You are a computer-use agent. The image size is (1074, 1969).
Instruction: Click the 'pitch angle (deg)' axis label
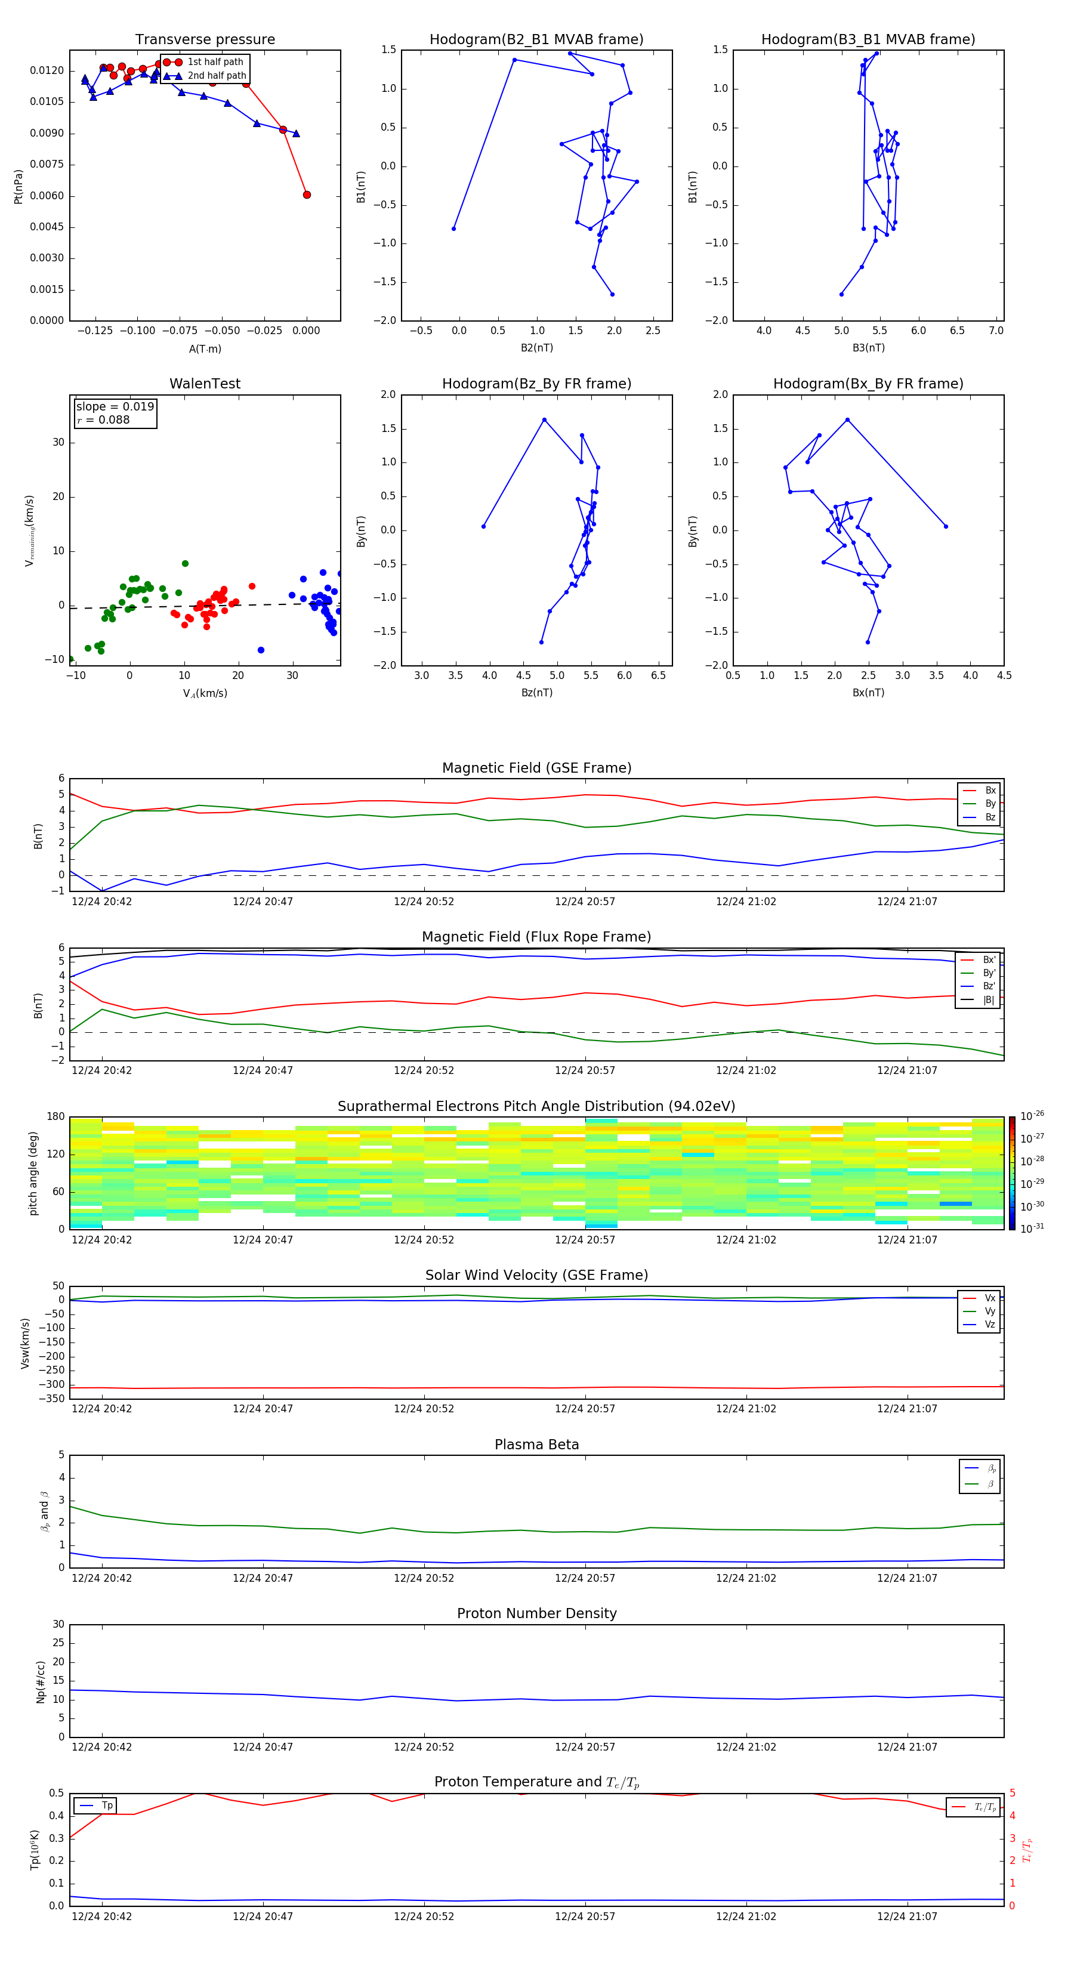coord(33,1173)
